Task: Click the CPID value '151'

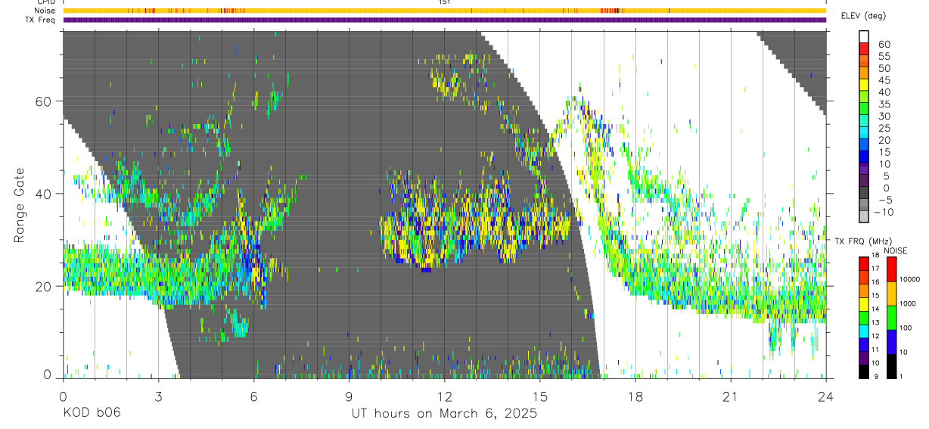Action: pos(444,2)
